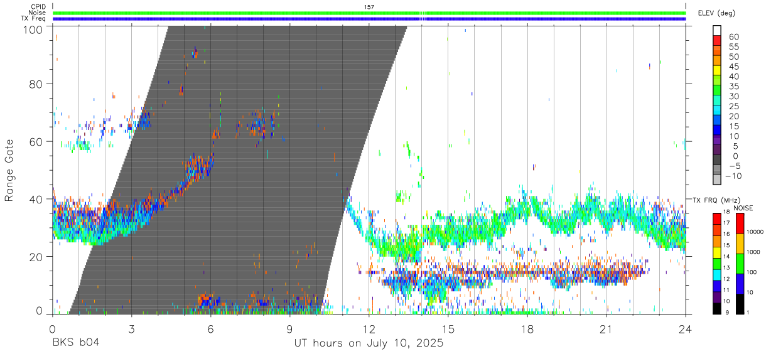Click the '21' hour tick on the time axis
This screenshot has height=356, width=771.
coord(607,328)
